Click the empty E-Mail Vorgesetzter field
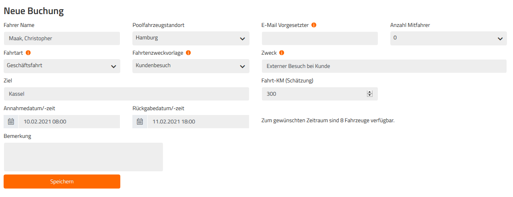Image resolution: width=513 pixels, height=197 pixels. point(320,39)
